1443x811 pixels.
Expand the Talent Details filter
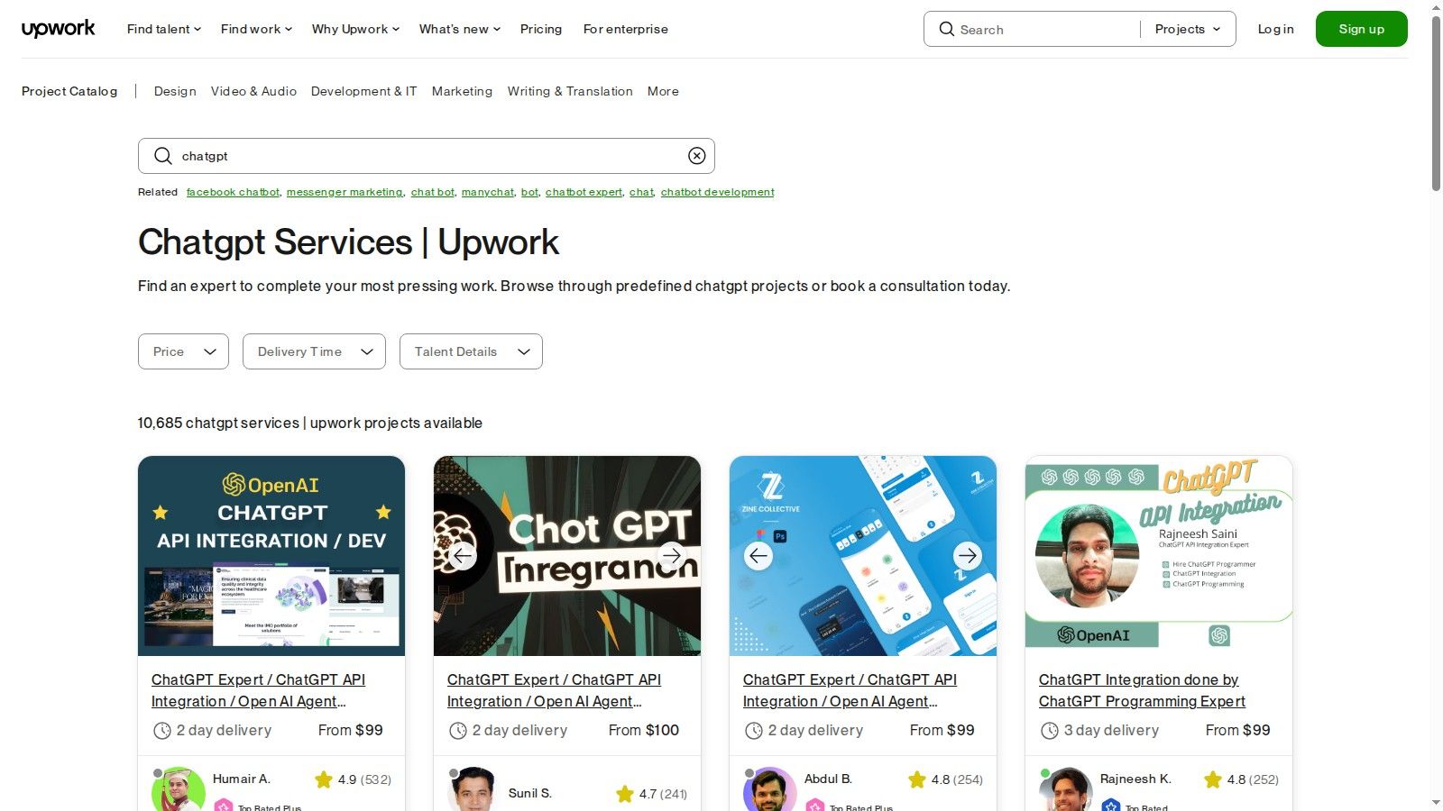tap(470, 351)
